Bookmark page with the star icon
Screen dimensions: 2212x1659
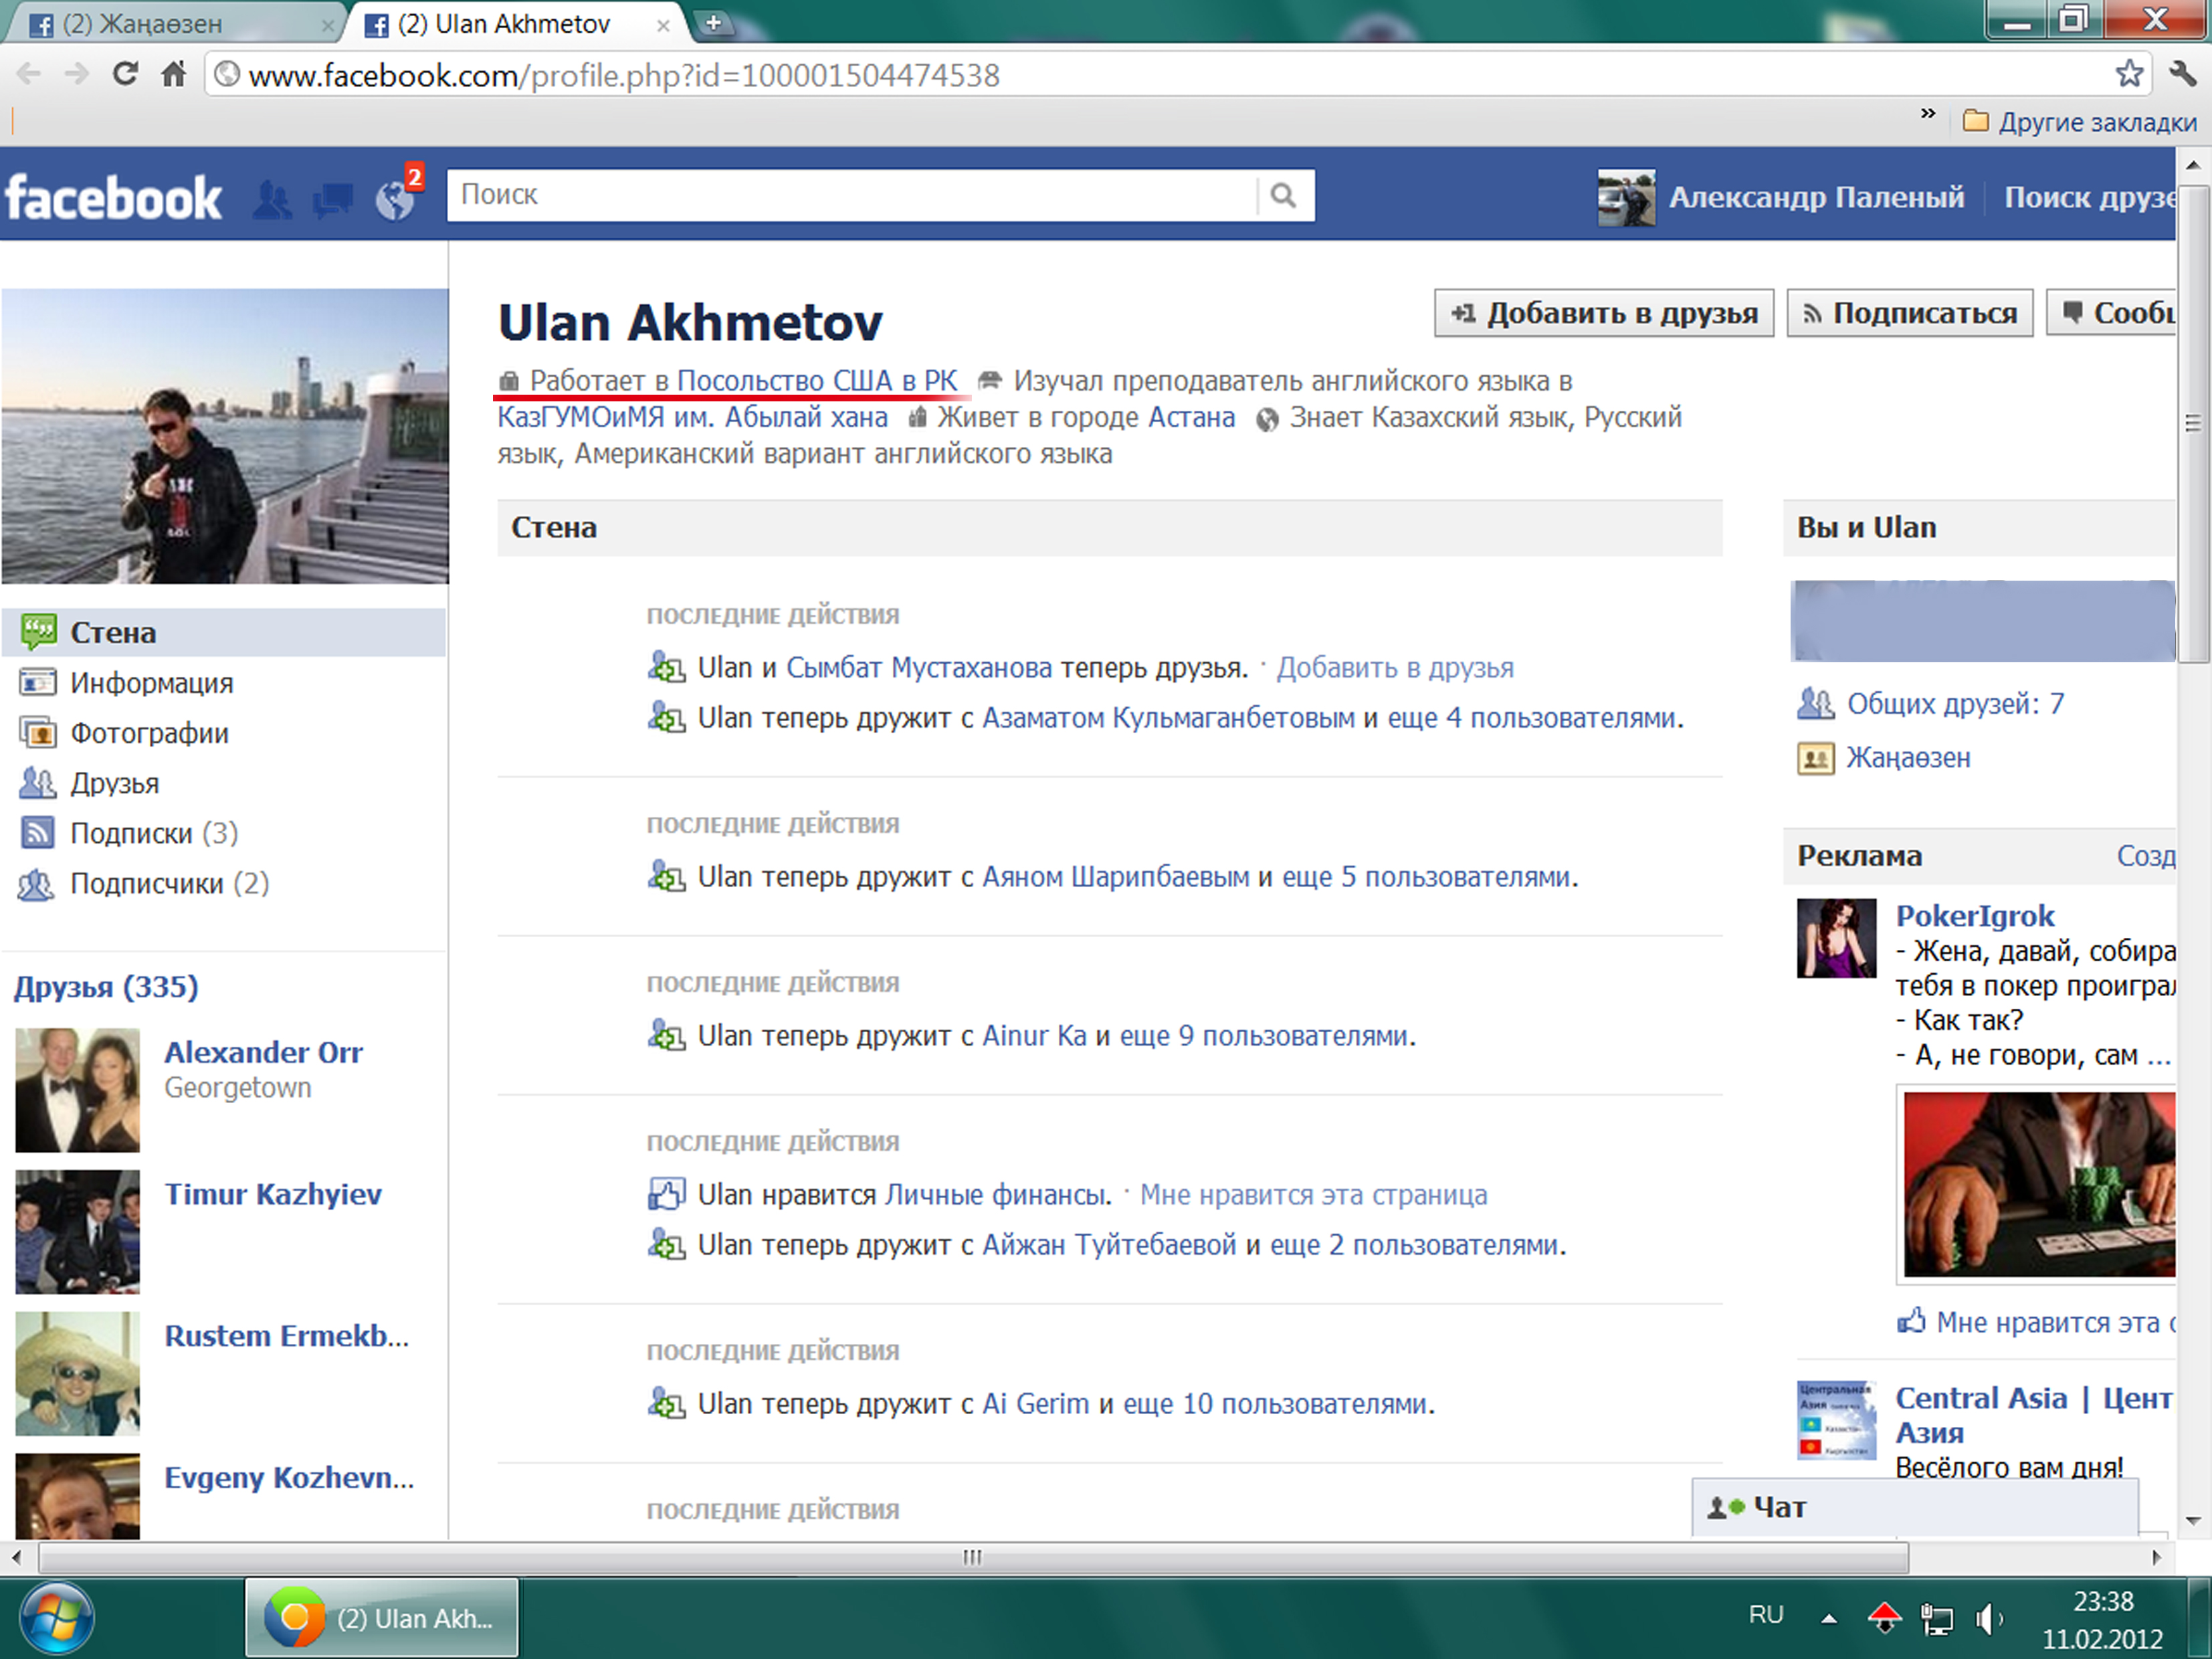pos(2129,74)
